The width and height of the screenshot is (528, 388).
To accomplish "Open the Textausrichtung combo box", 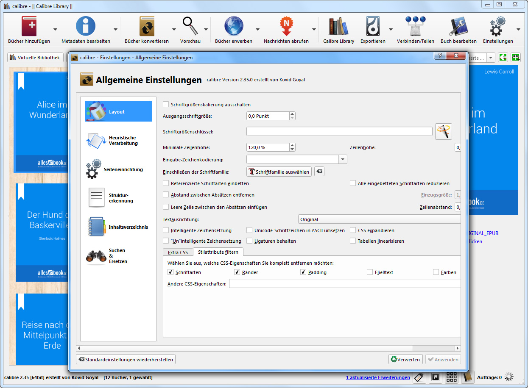I will tap(379, 219).
